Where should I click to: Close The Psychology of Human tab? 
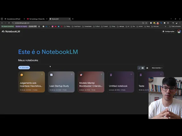[x=47, y=19]
